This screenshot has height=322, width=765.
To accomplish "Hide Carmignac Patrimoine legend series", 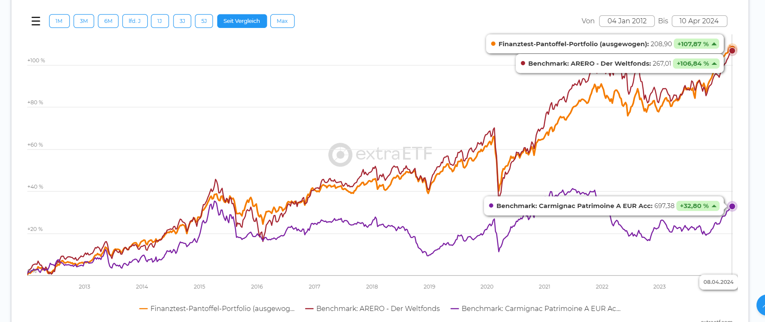I will click(535, 309).
